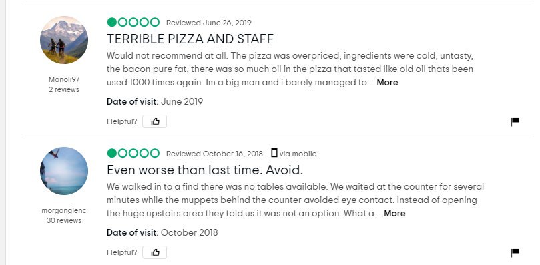The height and width of the screenshot is (265, 540).
Task: Click Reviewed October 16, 2018 date text
Action: pyautogui.click(x=214, y=154)
